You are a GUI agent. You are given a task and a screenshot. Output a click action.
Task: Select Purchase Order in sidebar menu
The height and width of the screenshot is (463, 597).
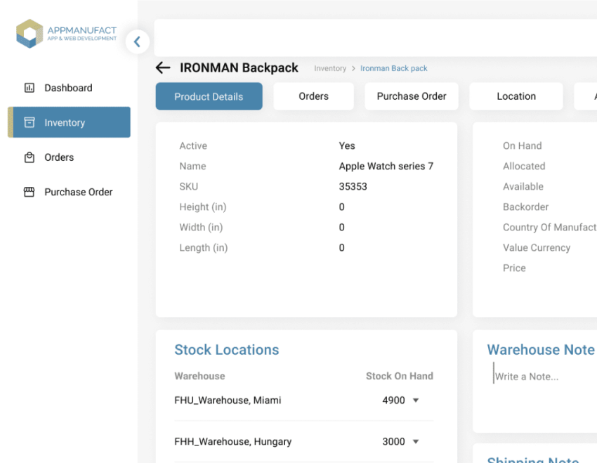pyautogui.click(x=78, y=192)
